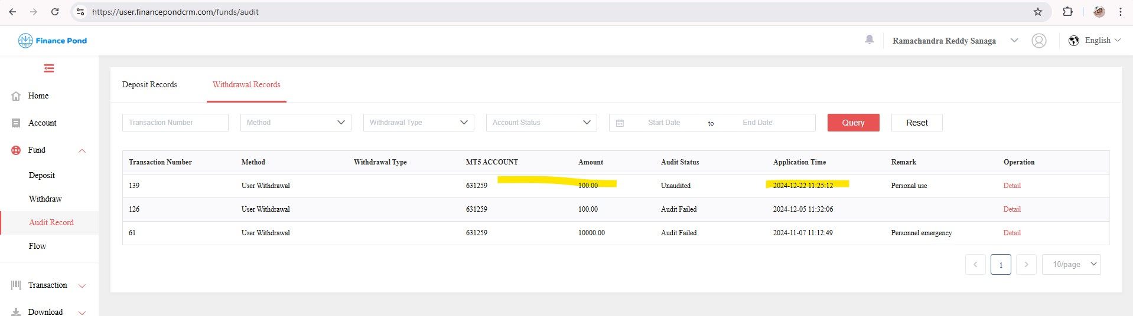The image size is (1133, 316).
Task: Open Withdraw in the sidebar menu
Action: click(x=45, y=199)
